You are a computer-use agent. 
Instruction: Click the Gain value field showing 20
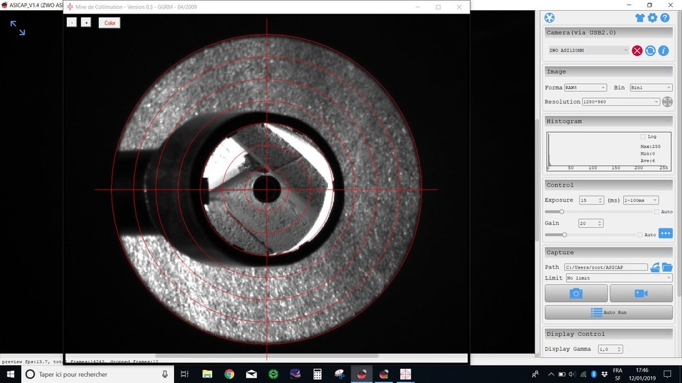[590, 224]
